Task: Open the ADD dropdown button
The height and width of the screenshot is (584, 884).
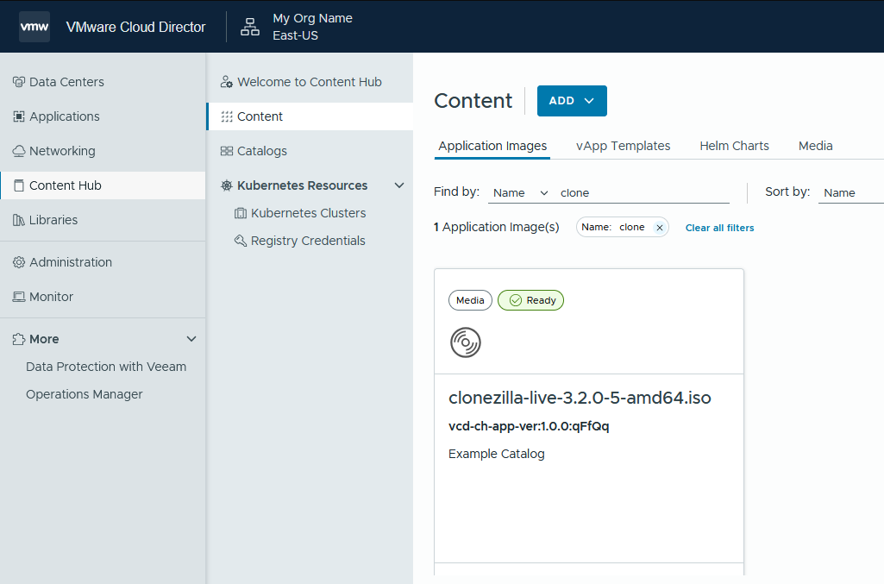Action: coord(572,101)
